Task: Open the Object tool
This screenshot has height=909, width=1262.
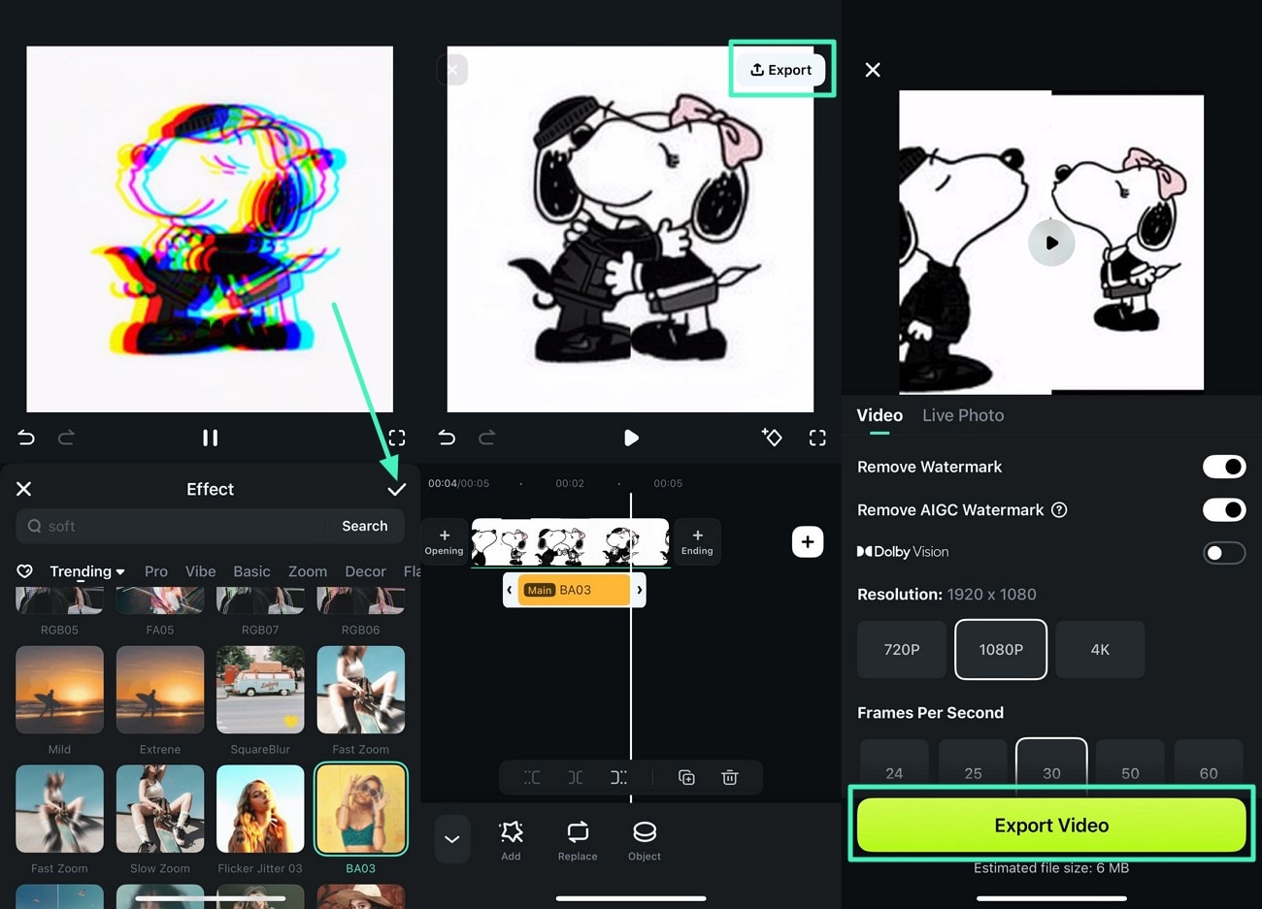Action: coord(644,840)
